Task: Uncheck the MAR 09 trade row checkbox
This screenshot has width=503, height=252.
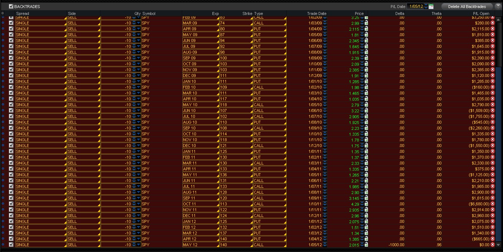Action: 11,23
